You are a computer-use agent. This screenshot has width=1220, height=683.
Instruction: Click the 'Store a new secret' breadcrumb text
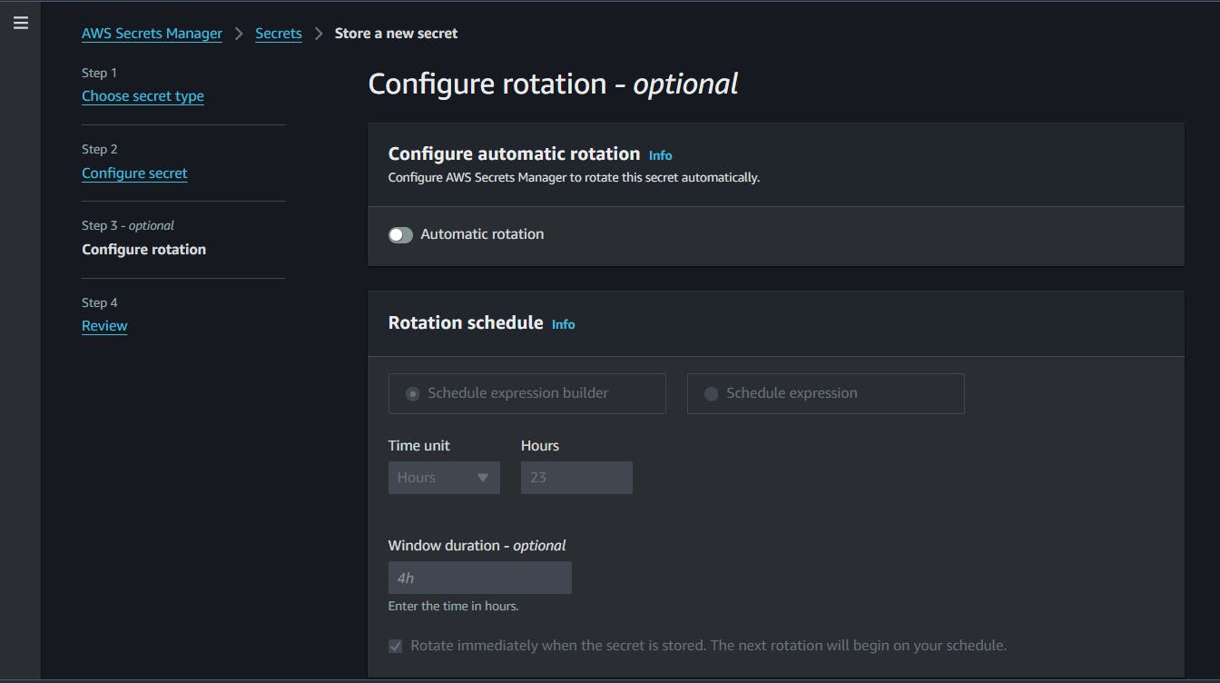396,34
